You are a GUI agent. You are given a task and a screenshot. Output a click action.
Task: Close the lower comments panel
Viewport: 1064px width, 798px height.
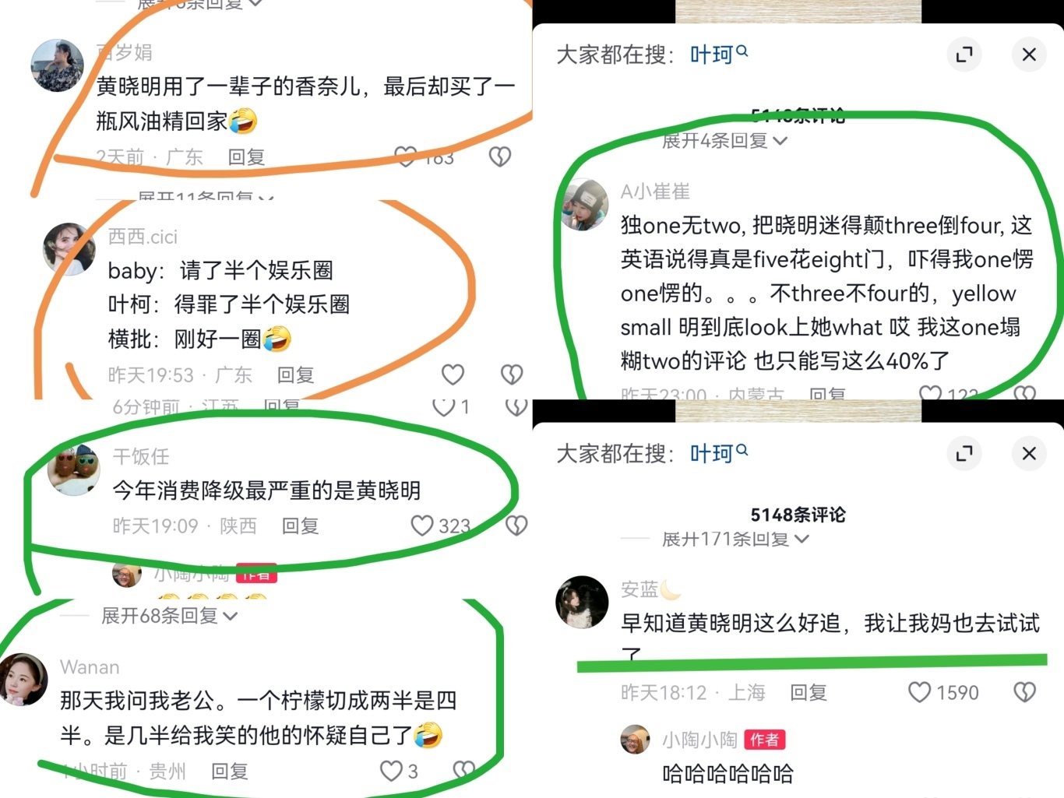1029,453
